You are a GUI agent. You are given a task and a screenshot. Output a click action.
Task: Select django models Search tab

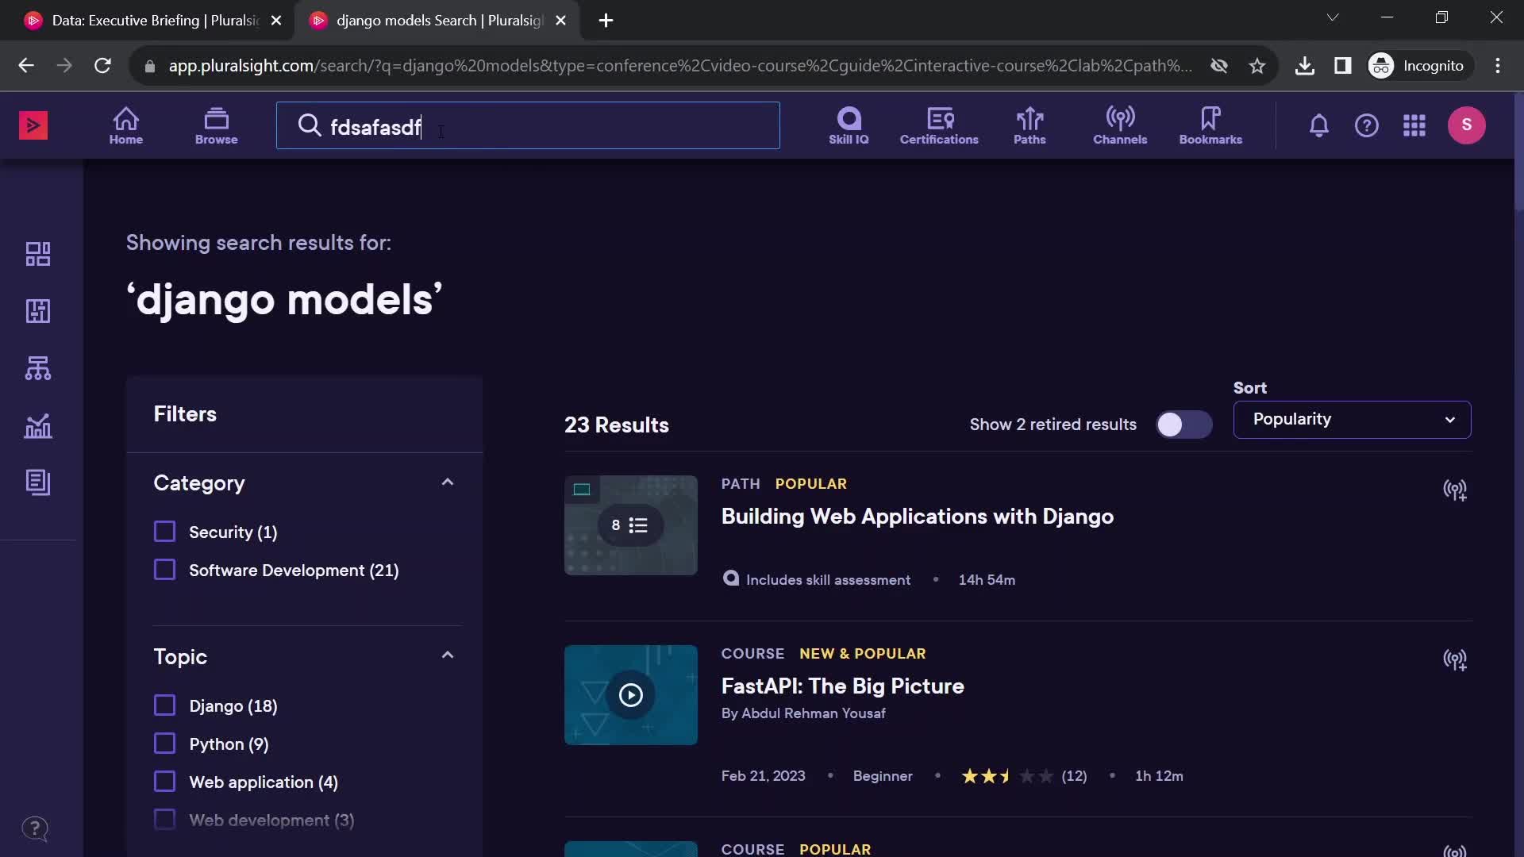coord(437,21)
